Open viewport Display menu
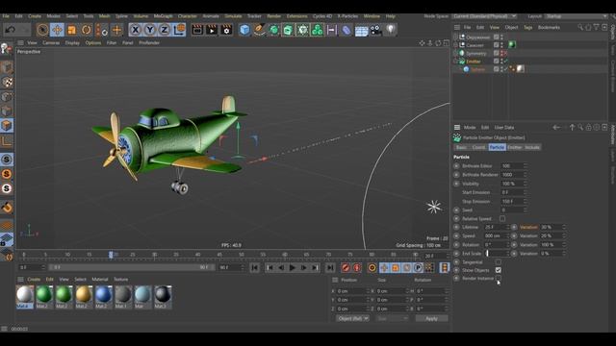Viewport: 616px width, 346px height. 72,42
